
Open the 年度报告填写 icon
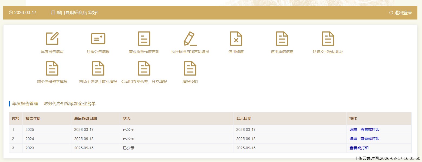point(52,39)
